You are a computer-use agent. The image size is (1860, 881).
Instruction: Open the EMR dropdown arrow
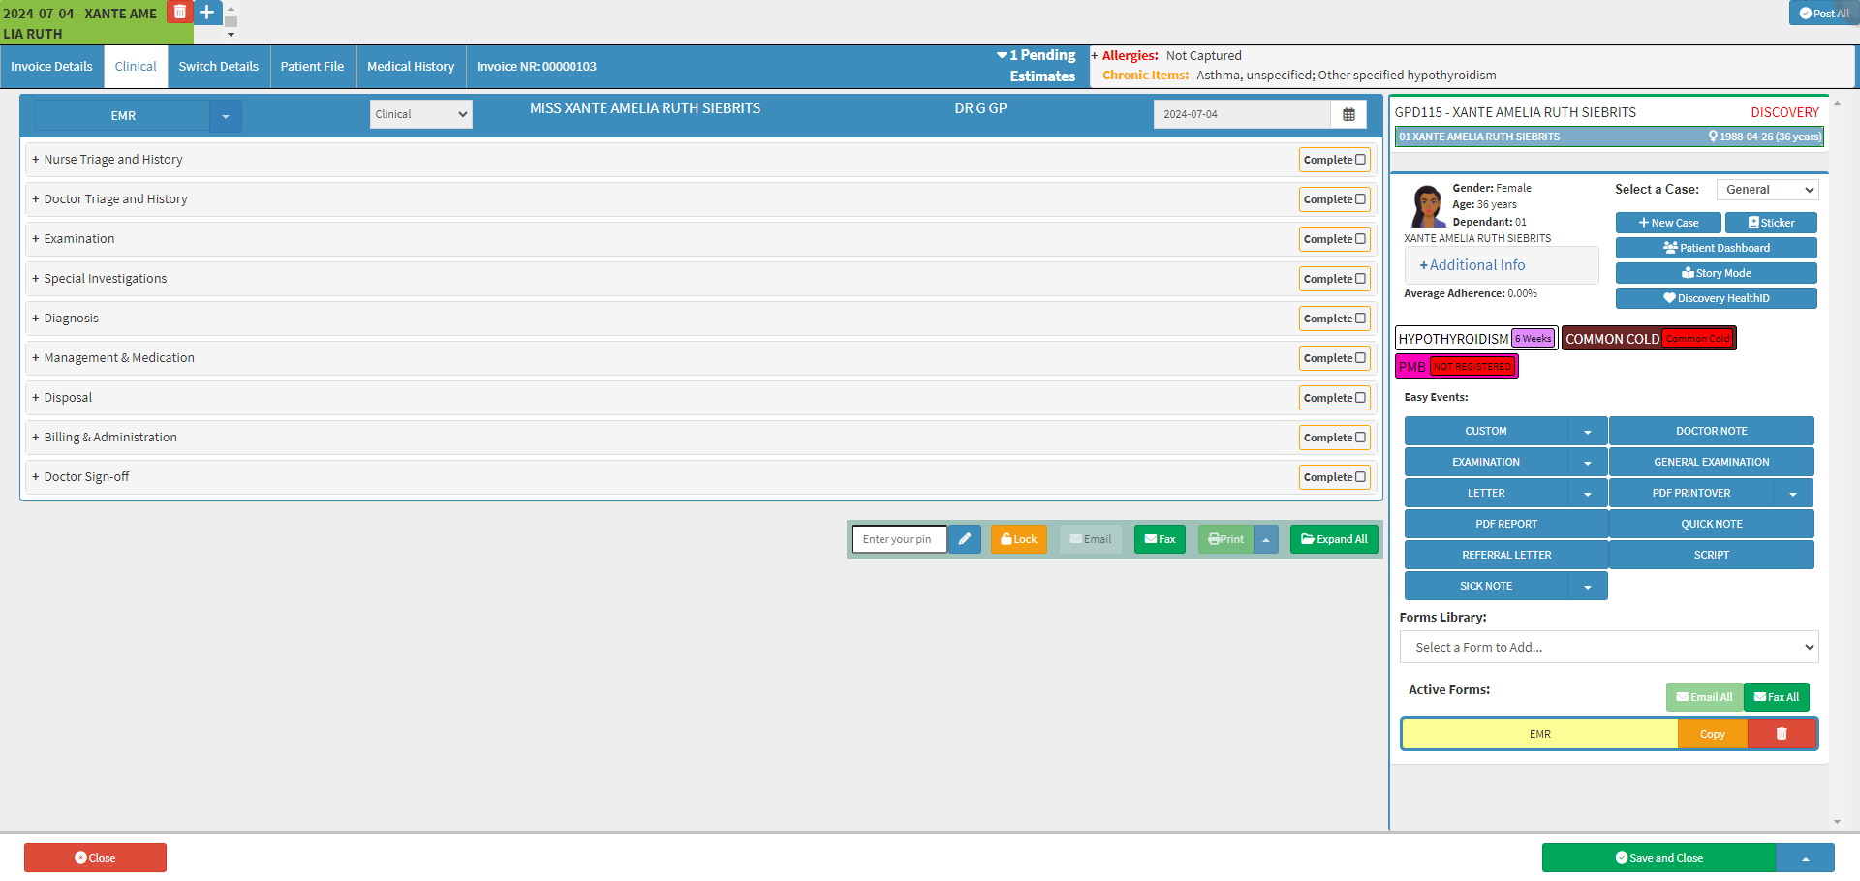226,116
